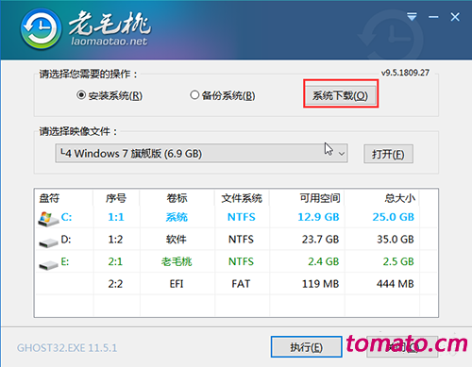Screen dimensions: 472x367
Task: Click the D: drive letter
Action: click(x=66, y=240)
